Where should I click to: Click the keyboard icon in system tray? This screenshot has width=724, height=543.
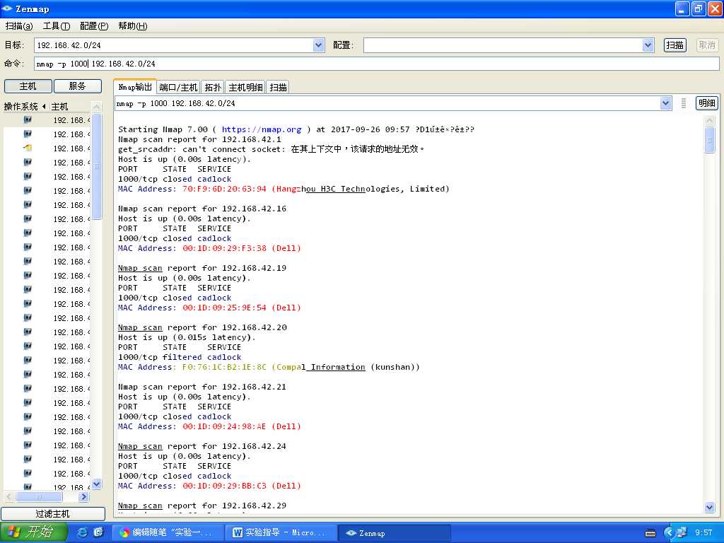click(650, 533)
